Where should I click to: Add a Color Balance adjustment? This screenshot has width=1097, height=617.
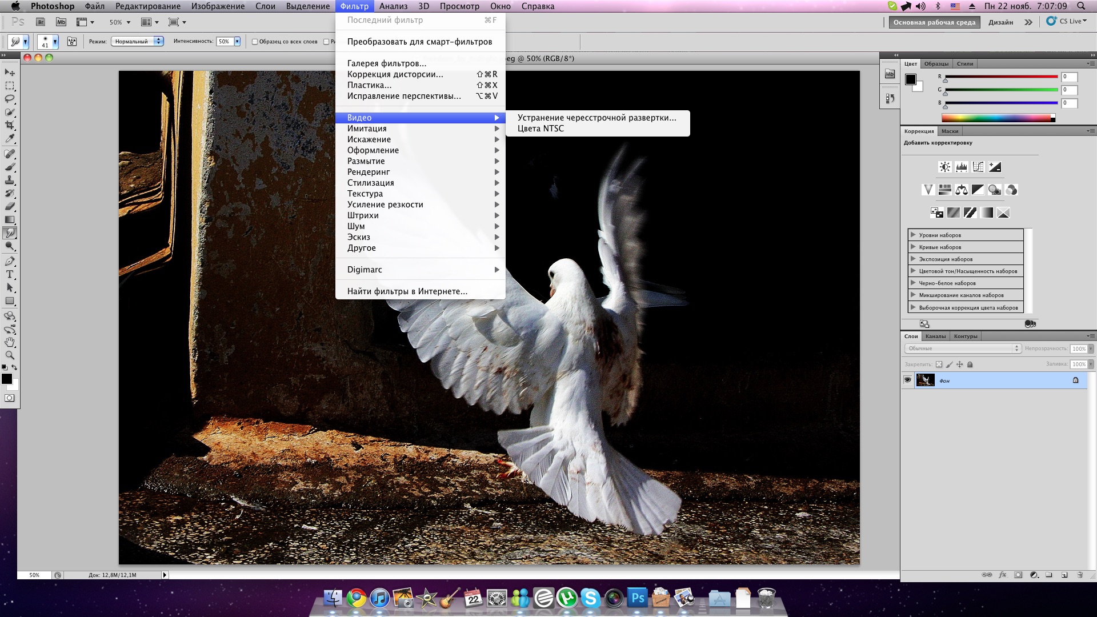click(x=962, y=190)
